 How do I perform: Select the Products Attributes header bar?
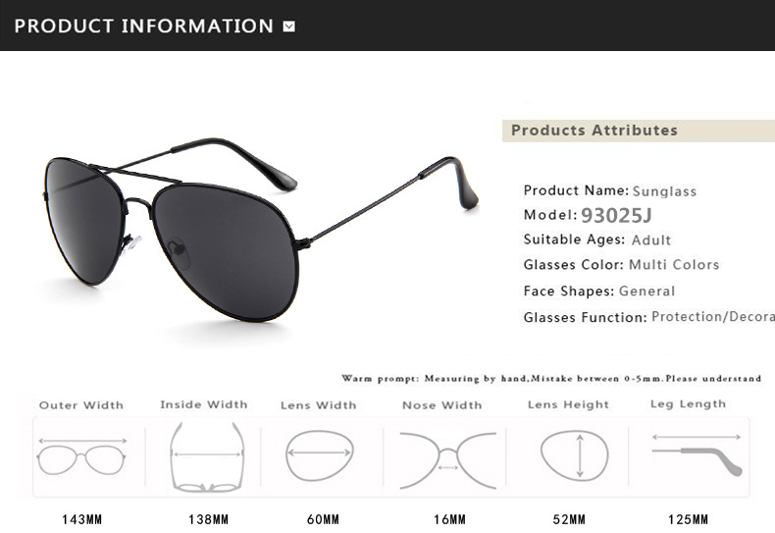pyautogui.click(x=639, y=131)
